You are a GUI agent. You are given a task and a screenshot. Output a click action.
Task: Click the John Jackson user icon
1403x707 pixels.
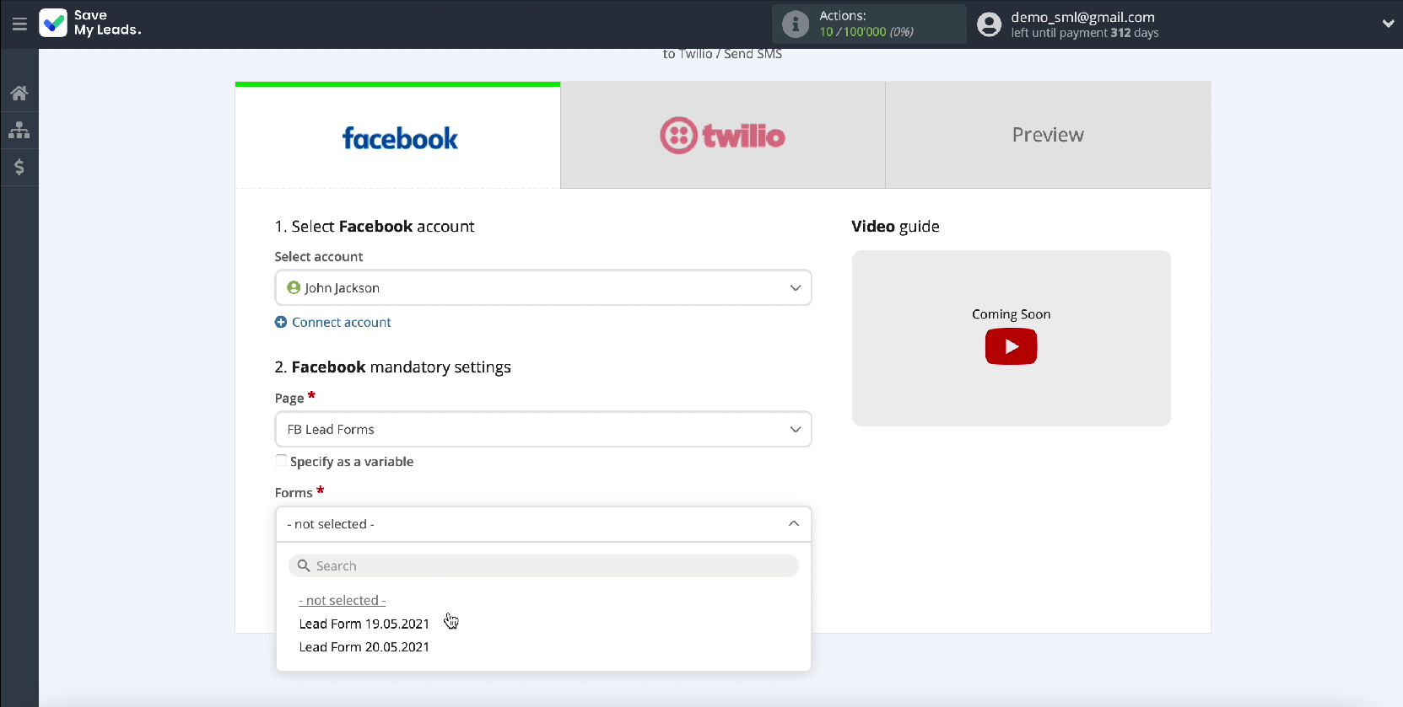coord(294,287)
